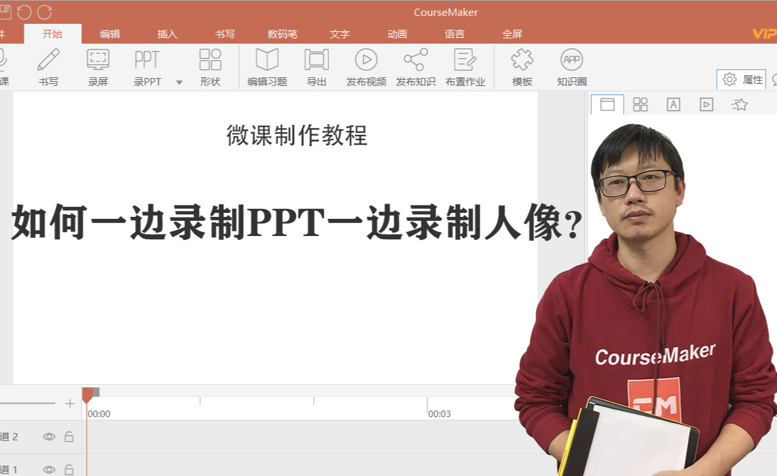This screenshot has height=476, width=777.
Task: Switch to the 开始 ribbon tab
Action: 53,34
